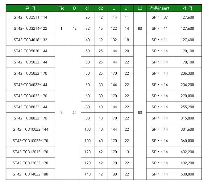This screenshot has width=208, height=186.
Task: Select the 가격 column header
Action: 187,8
